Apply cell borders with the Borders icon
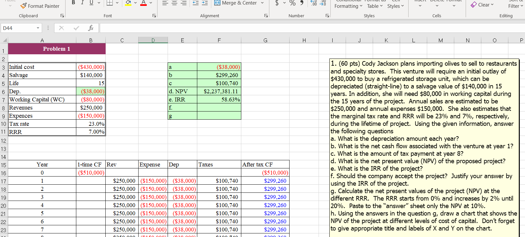Screen dimensions: 525x237 (x=110, y=3)
